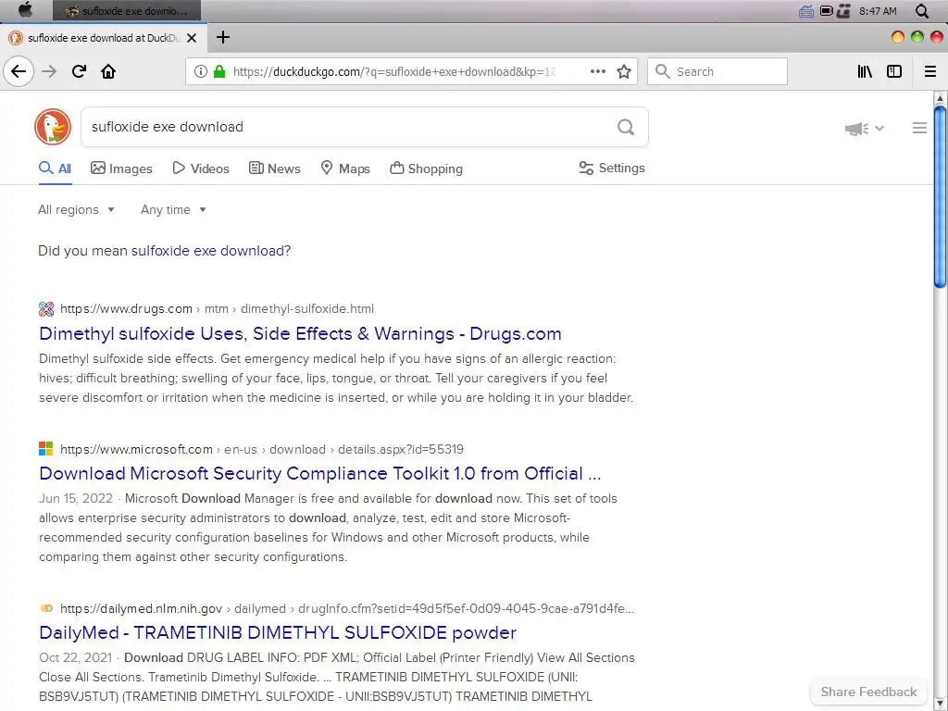Click the browser back arrow button
Image resolution: width=948 pixels, height=711 pixels.
(19, 71)
